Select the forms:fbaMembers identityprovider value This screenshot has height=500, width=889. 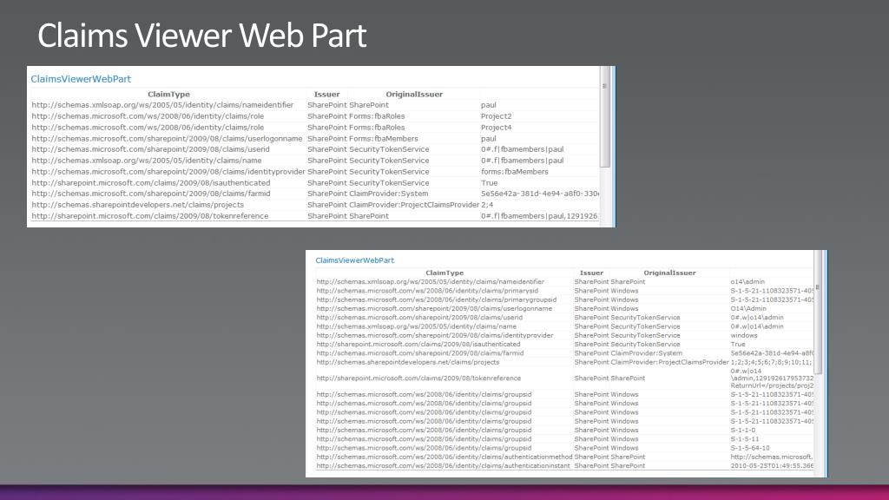click(514, 172)
